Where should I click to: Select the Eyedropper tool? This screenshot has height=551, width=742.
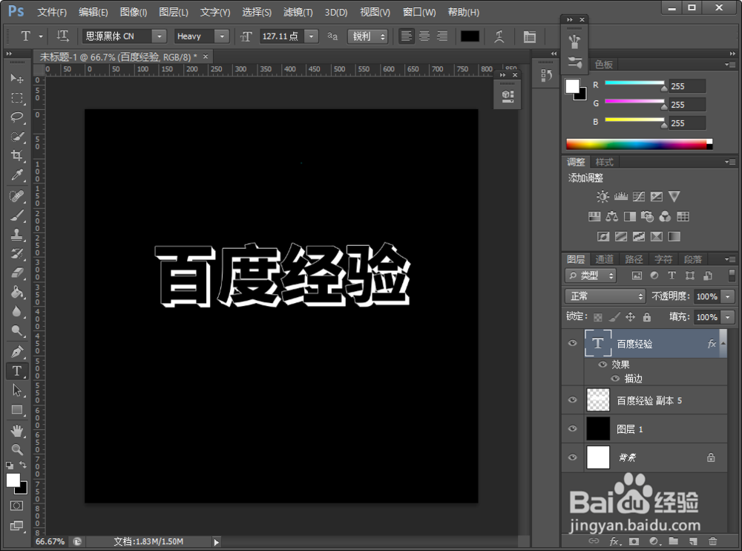pyautogui.click(x=17, y=175)
